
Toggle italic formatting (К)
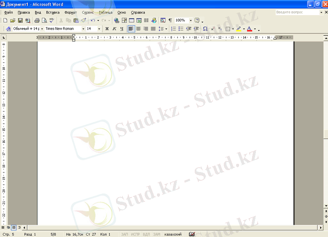114,29
